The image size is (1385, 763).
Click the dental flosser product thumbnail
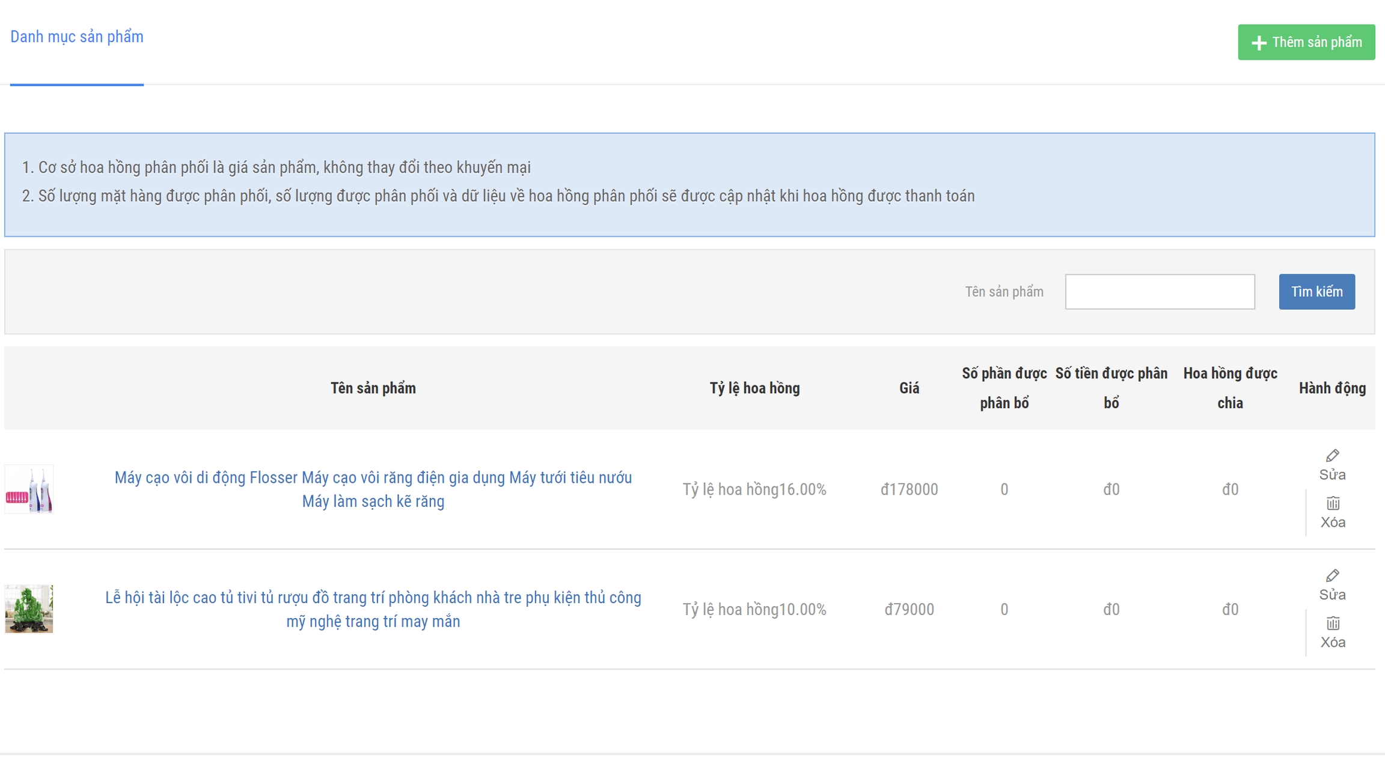click(x=29, y=489)
